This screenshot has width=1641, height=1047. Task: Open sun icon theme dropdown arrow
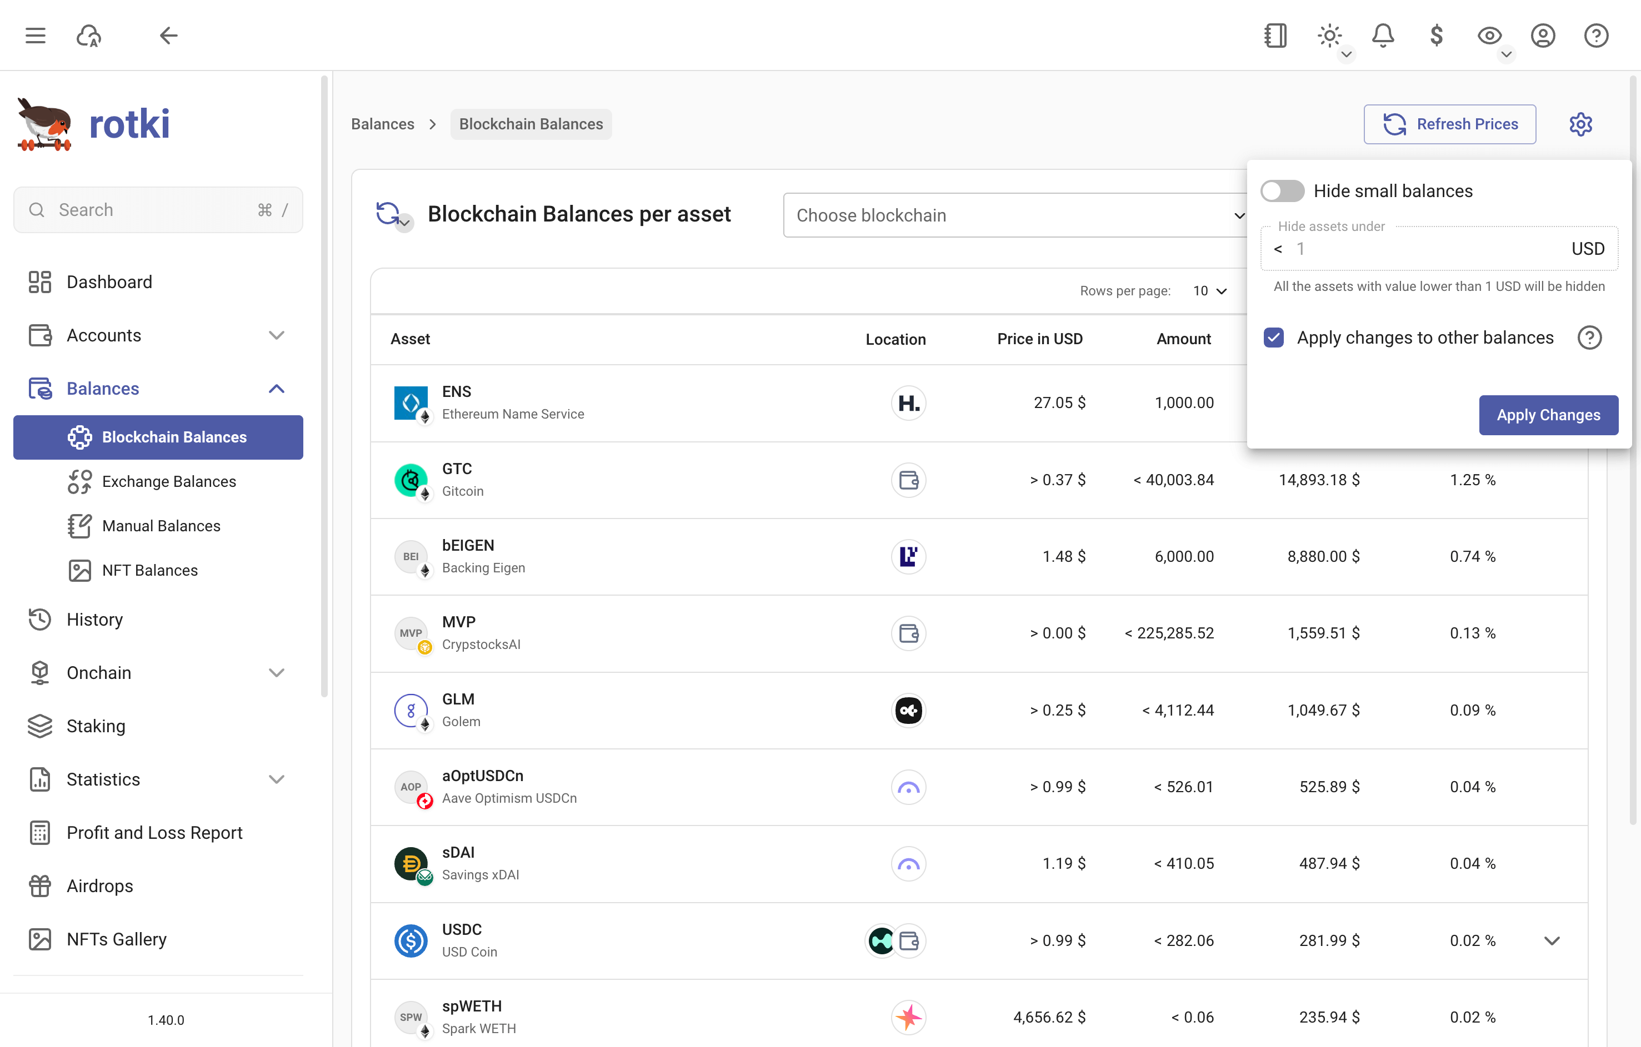[x=1346, y=54]
